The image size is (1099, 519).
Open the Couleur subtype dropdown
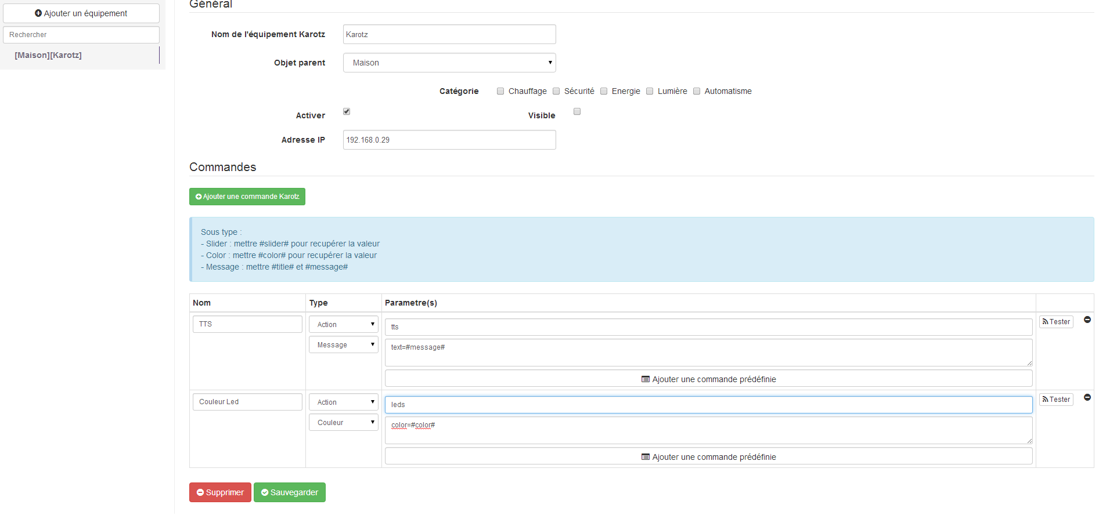344,422
